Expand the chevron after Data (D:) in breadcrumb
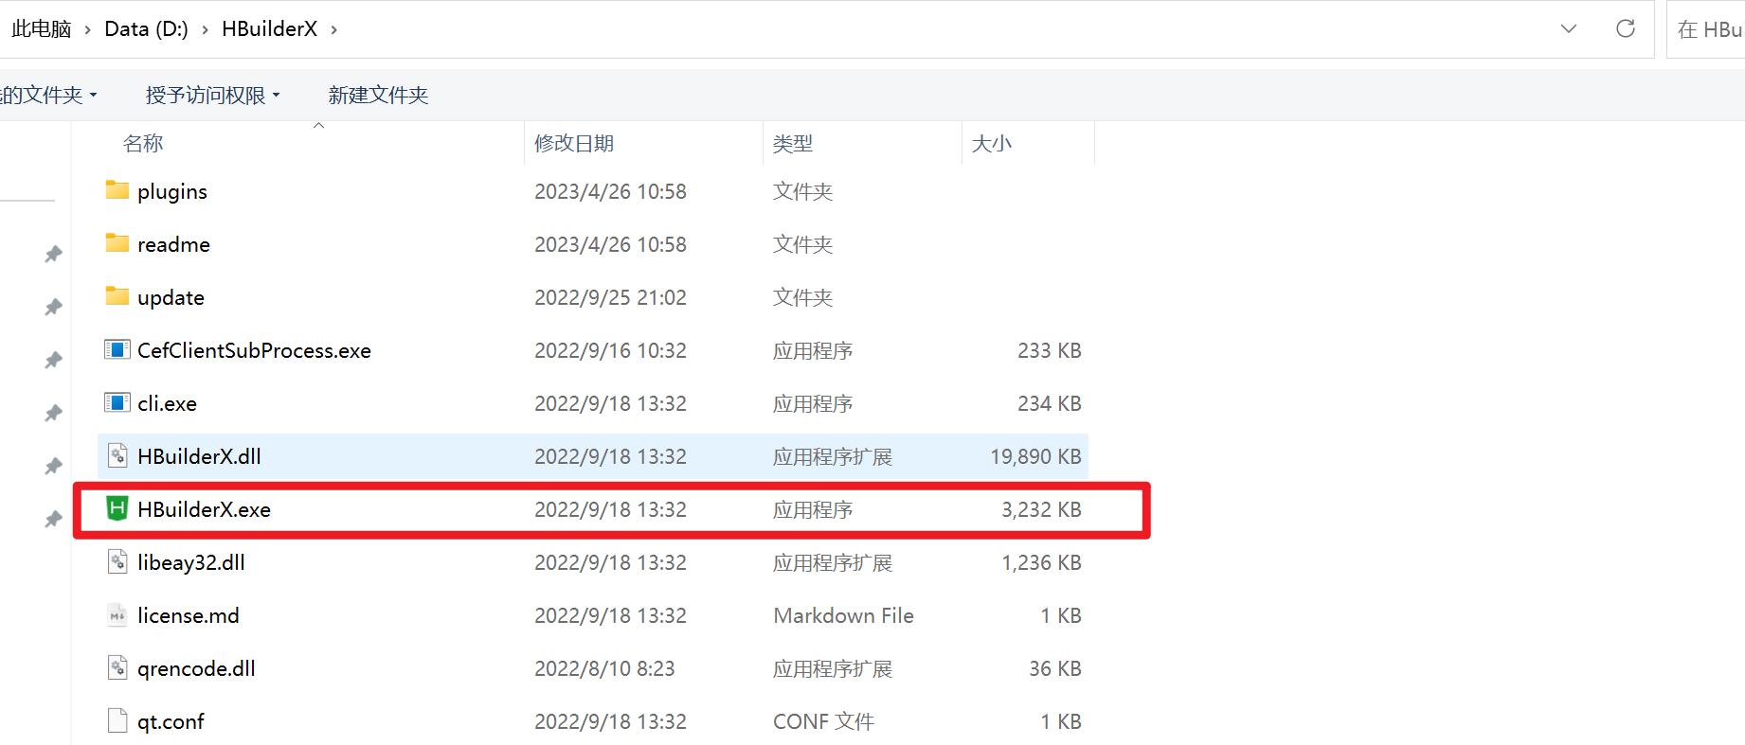The width and height of the screenshot is (1745, 745). click(205, 29)
